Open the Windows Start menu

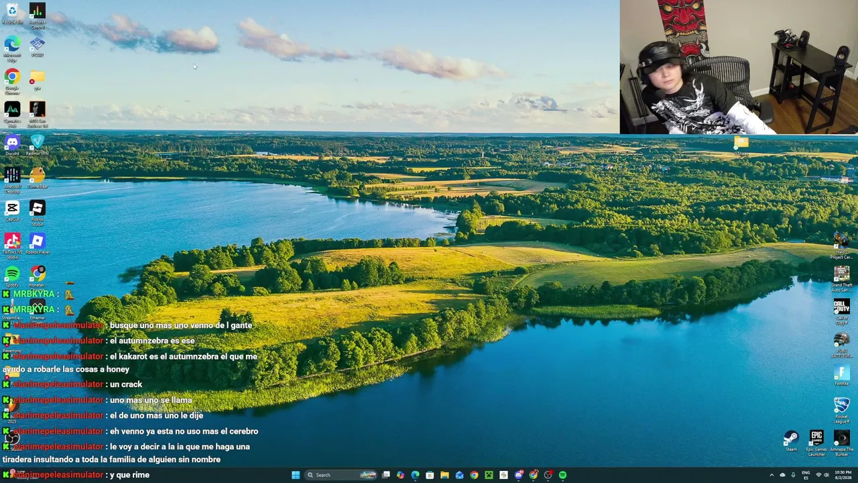click(x=296, y=475)
